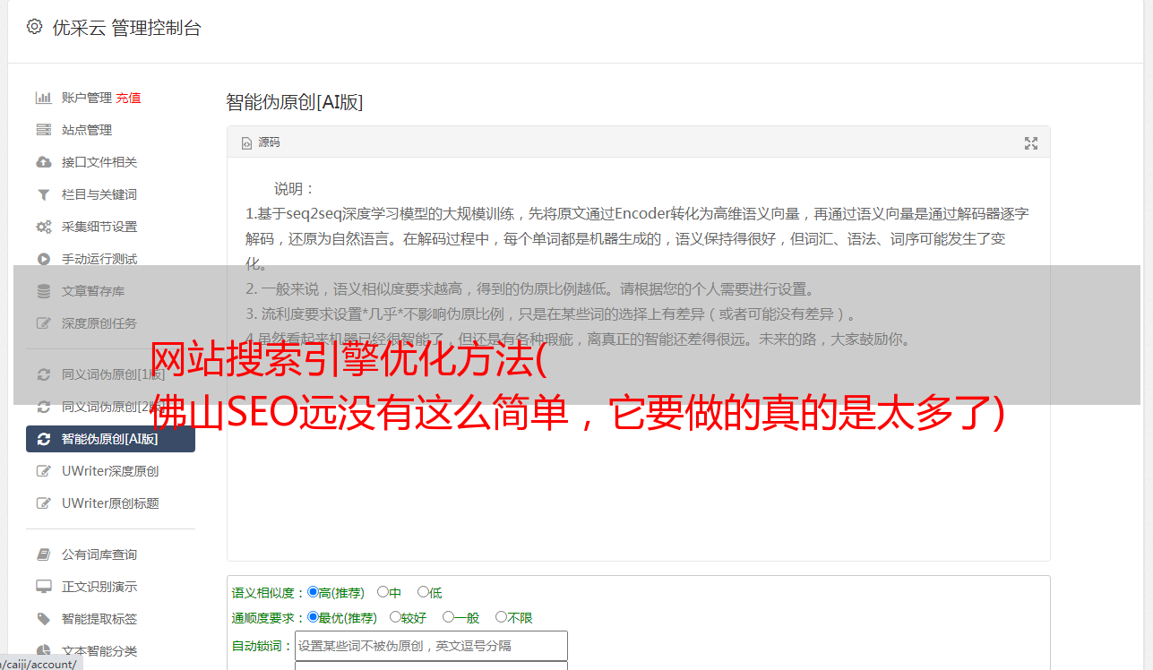Open 接口文件相关 in the sidebar
Screen dimensions: 1153x670
coord(99,162)
